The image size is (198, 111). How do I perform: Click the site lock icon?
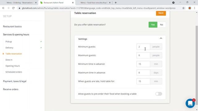click(x=19, y=8)
